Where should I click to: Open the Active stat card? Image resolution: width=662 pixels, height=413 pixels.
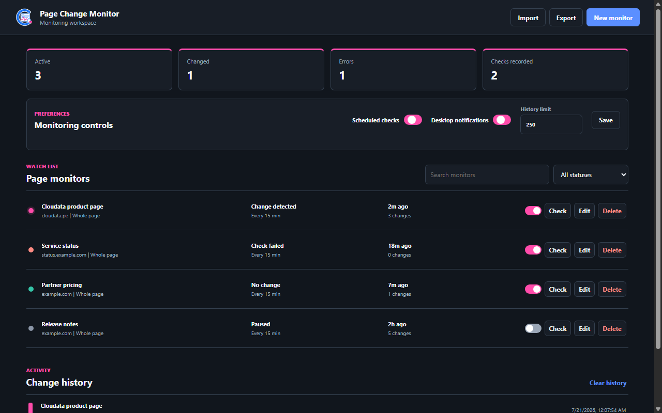click(99, 70)
